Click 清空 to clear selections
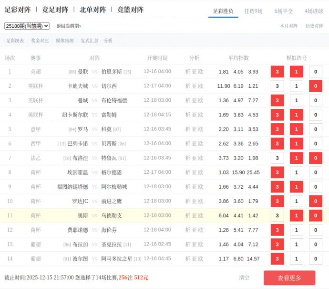The height and width of the screenshot is (289, 329). [244, 278]
